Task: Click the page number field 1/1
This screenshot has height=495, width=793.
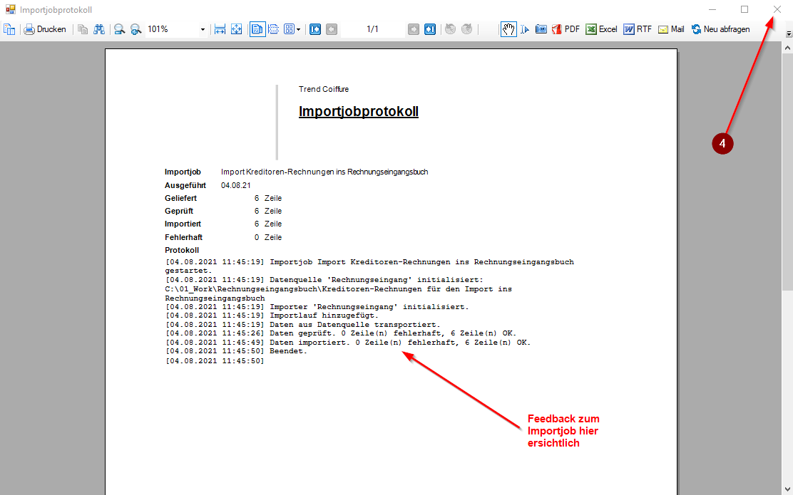Action: pyautogui.click(x=373, y=29)
